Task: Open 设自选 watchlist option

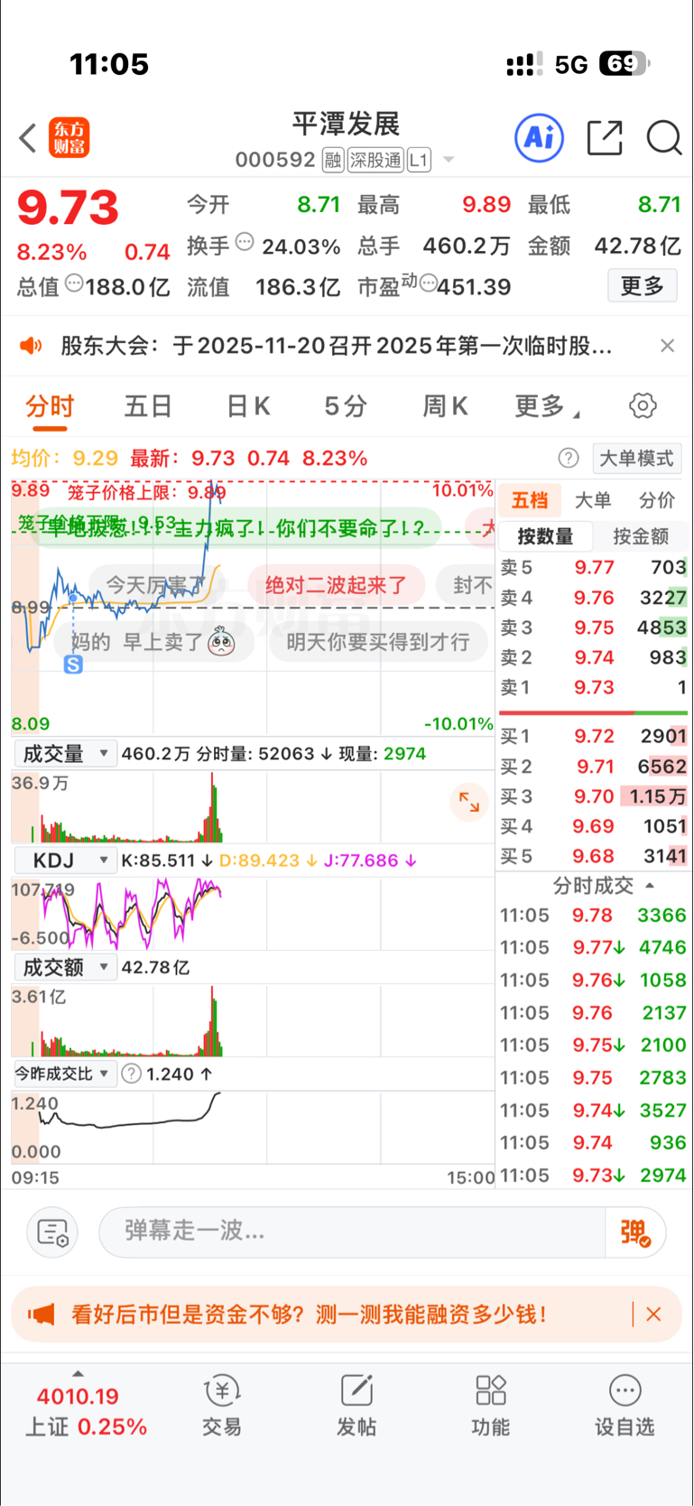Action: click(625, 1408)
